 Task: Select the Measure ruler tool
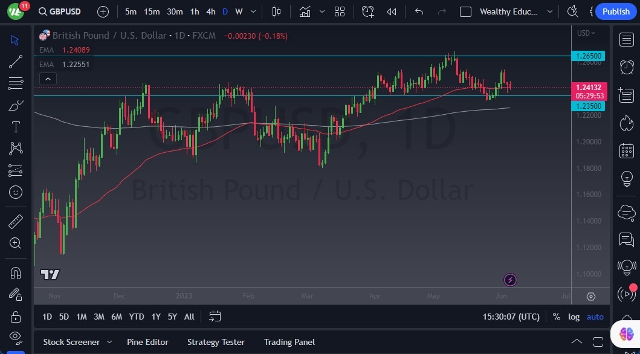click(15, 221)
